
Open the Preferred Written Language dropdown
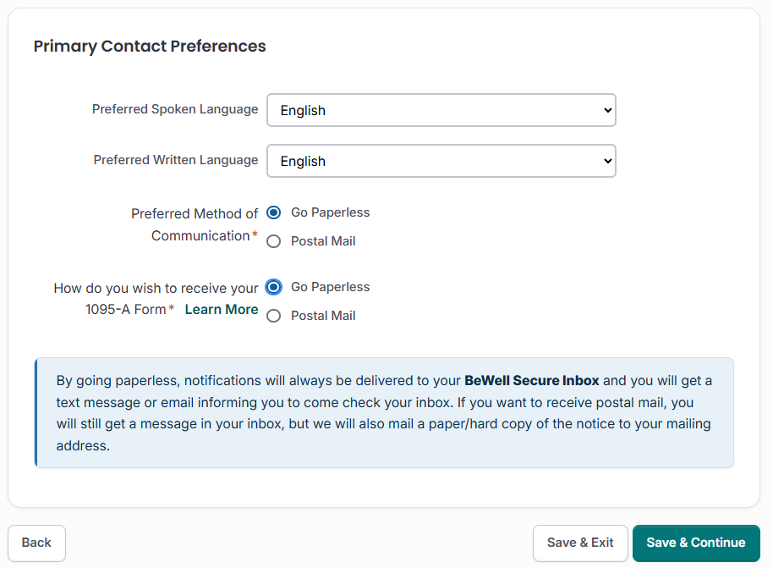click(440, 161)
